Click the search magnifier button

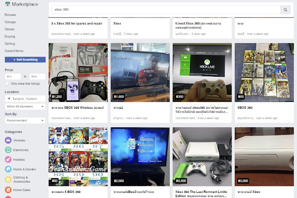point(285,10)
